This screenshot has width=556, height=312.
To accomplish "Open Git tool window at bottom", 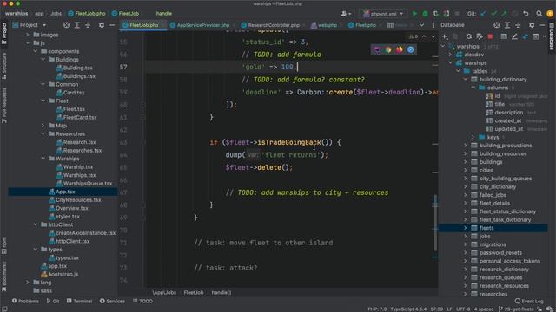I will (52, 301).
